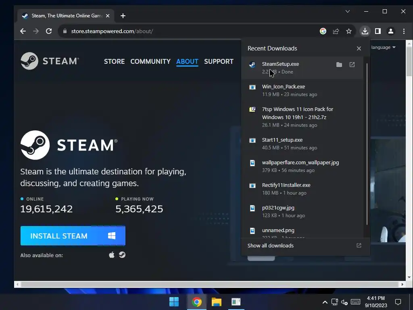Click the SteamSetup.exe download entry

tap(302, 68)
